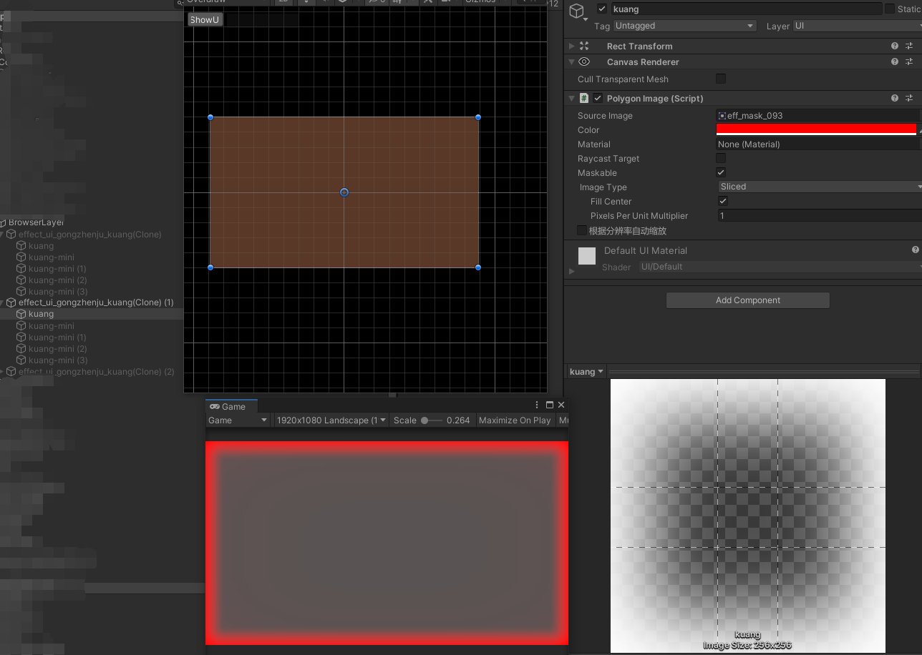Open the red Color swatch picker
The height and width of the screenshot is (655, 922).
pyautogui.click(x=816, y=129)
